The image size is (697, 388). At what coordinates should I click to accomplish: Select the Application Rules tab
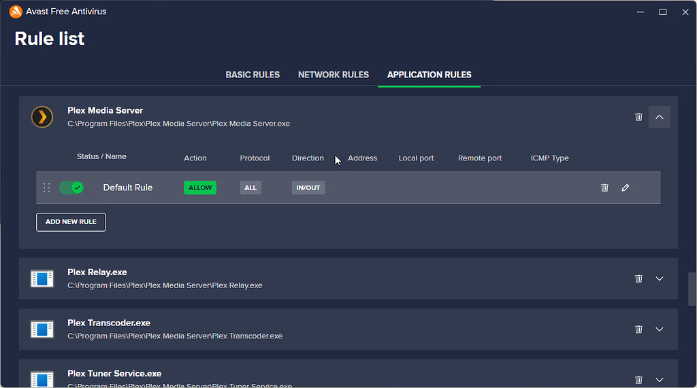(429, 75)
